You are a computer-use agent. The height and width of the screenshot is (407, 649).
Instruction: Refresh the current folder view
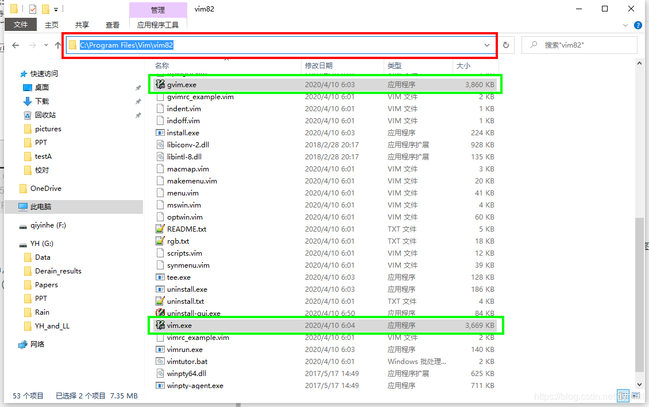click(506, 45)
